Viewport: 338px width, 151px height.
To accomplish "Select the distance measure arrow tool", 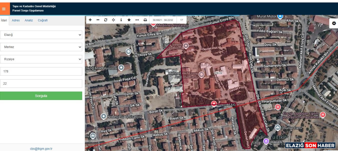I will click(137, 20).
